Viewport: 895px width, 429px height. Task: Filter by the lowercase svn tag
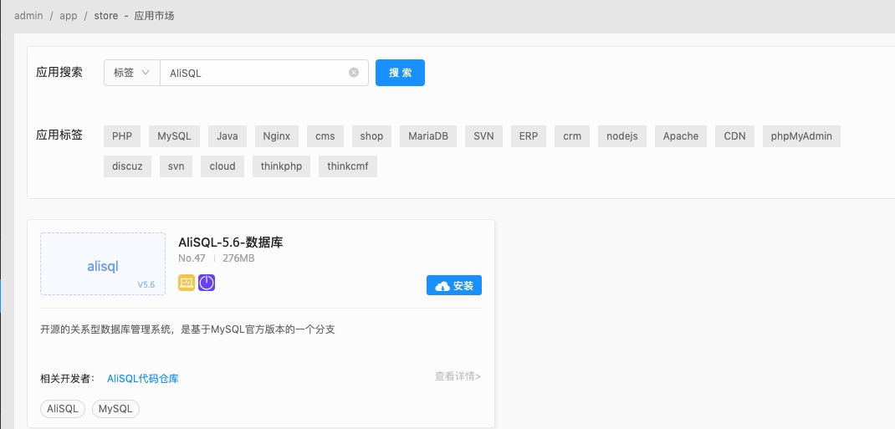click(176, 166)
